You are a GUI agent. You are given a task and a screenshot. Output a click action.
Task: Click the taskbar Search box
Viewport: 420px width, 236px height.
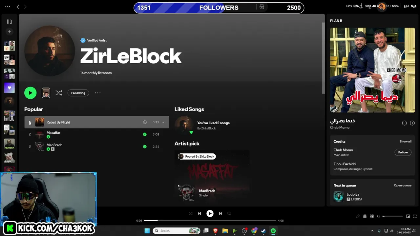pyautogui.click(x=177, y=231)
